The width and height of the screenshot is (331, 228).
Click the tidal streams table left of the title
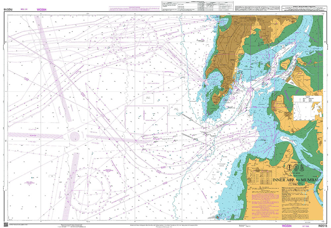(x=261, y=177)
